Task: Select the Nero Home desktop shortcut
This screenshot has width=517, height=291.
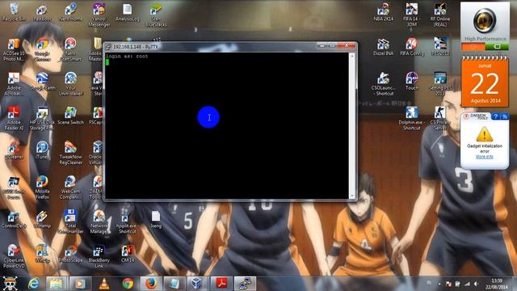Action: click(70, 13)
